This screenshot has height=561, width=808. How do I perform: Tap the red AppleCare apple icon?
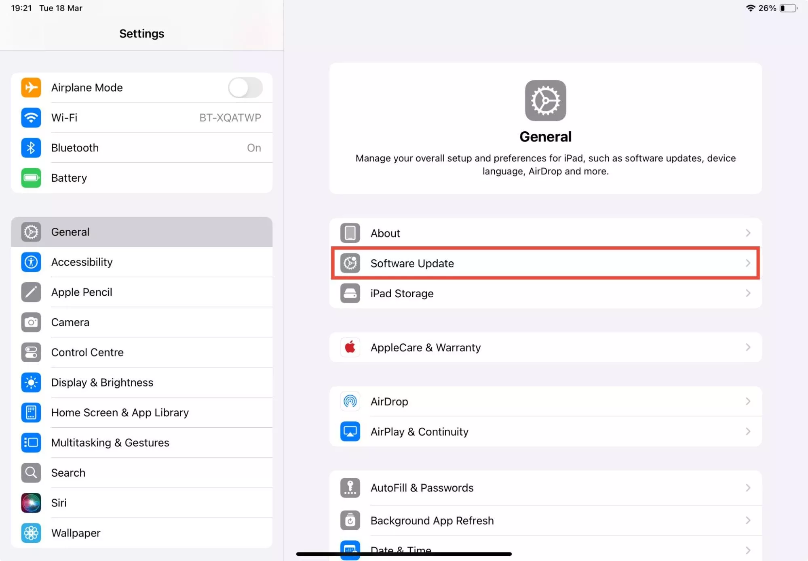pos(350,347)
